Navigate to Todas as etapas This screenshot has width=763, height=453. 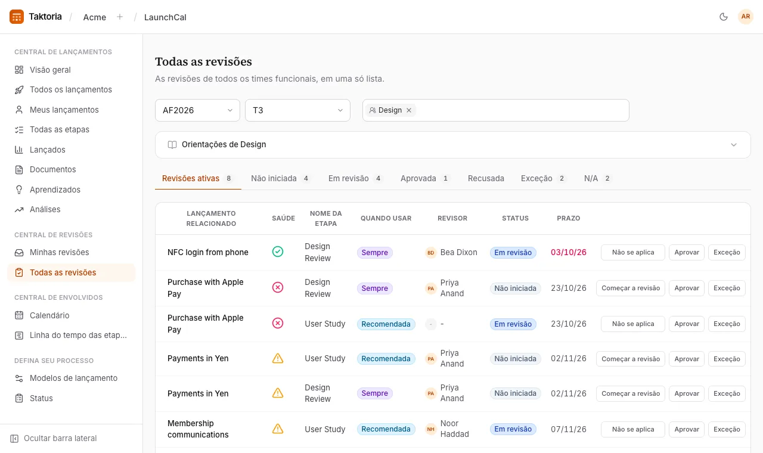click(72, 129)
